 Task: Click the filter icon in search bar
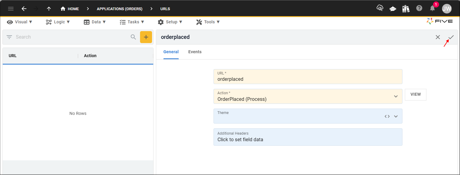pyautogui.click(x=9, y=37)
